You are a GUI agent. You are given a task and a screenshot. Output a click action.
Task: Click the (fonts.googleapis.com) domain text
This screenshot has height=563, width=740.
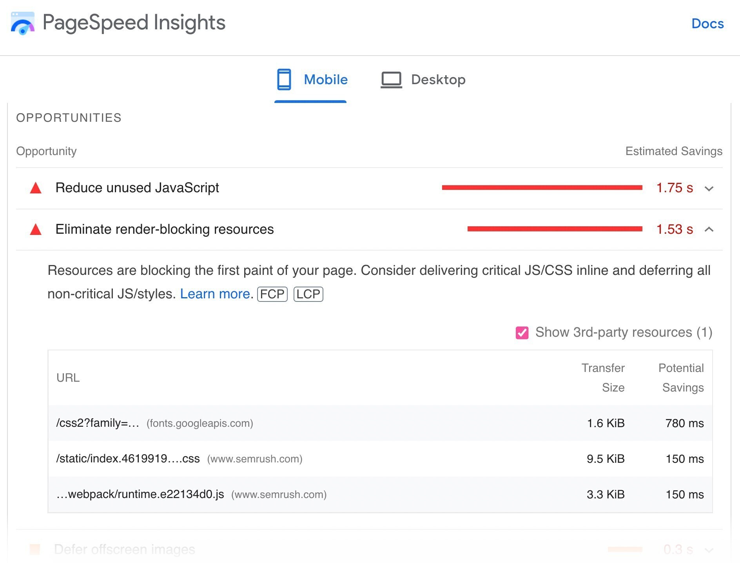pos(200,424)
